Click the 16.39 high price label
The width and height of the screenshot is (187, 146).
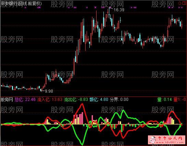point(119,10)
